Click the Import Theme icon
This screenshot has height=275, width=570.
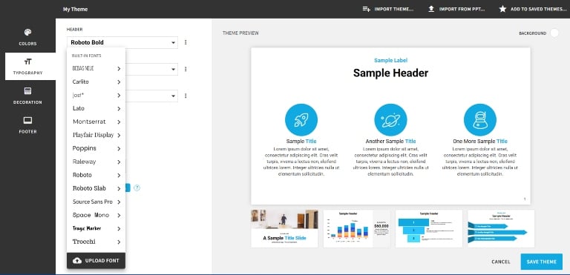coord(367,9)
